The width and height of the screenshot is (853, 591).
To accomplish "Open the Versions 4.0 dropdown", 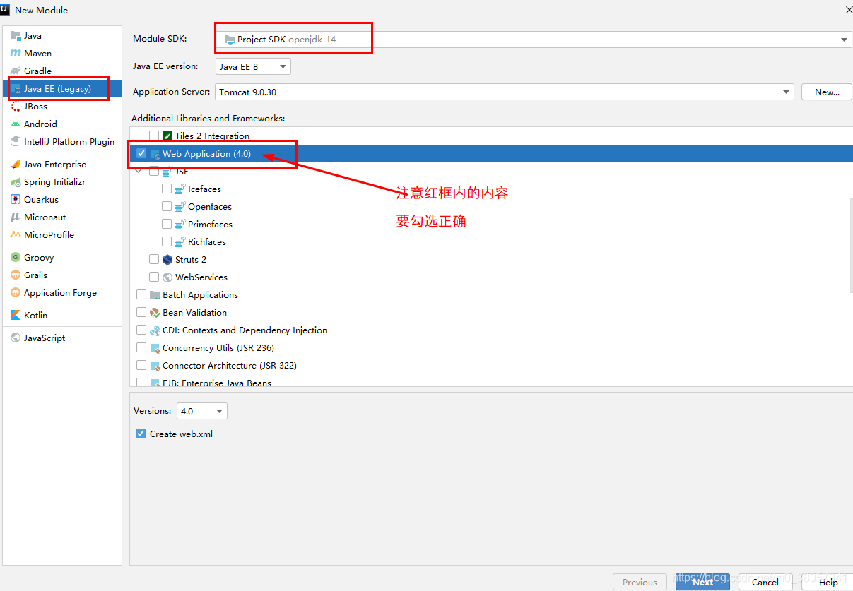I will [x=201, y=411].
